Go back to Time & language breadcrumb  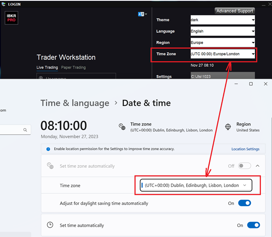click(75, 103)
